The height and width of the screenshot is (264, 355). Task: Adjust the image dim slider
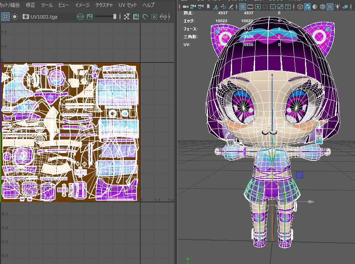pos(106,16)
